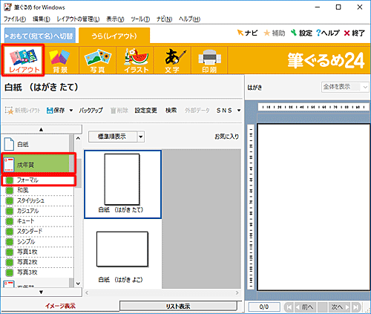Go to last page button
This screenshot has width=371, height=314.
(355, 307)
